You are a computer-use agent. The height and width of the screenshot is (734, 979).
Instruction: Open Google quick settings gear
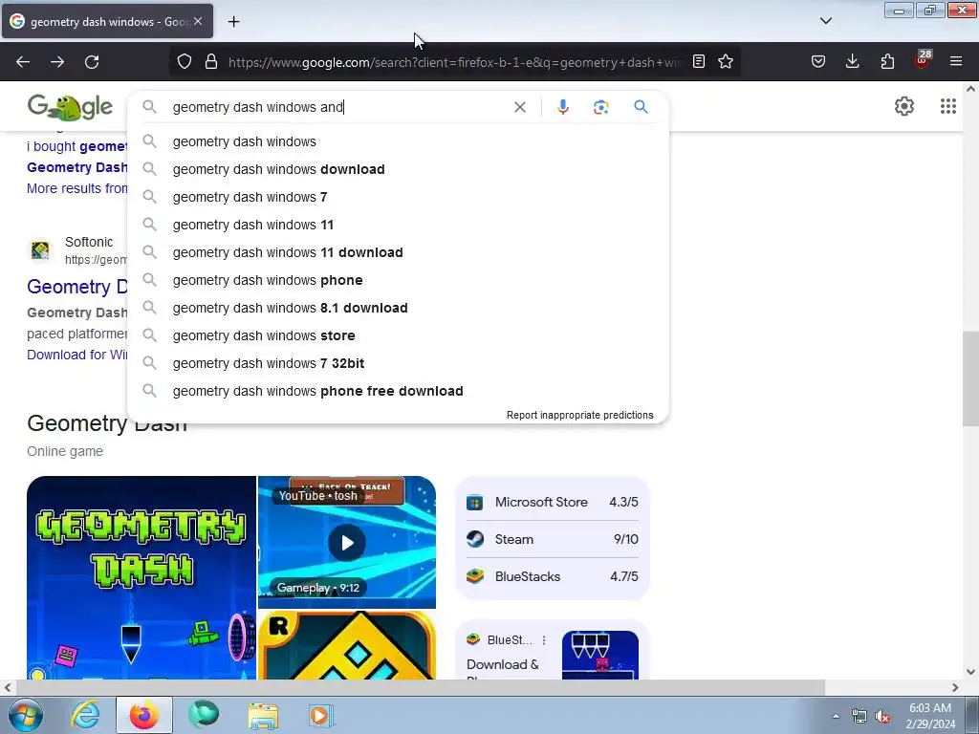tap(904, 106)
